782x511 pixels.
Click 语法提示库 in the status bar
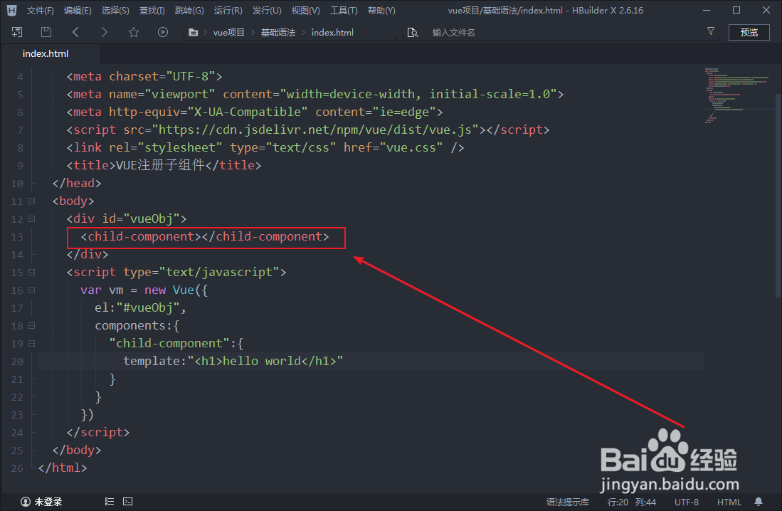click(568, 502)
